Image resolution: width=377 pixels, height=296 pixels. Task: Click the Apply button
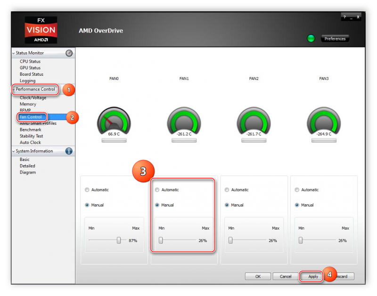(x=313, y=276)
